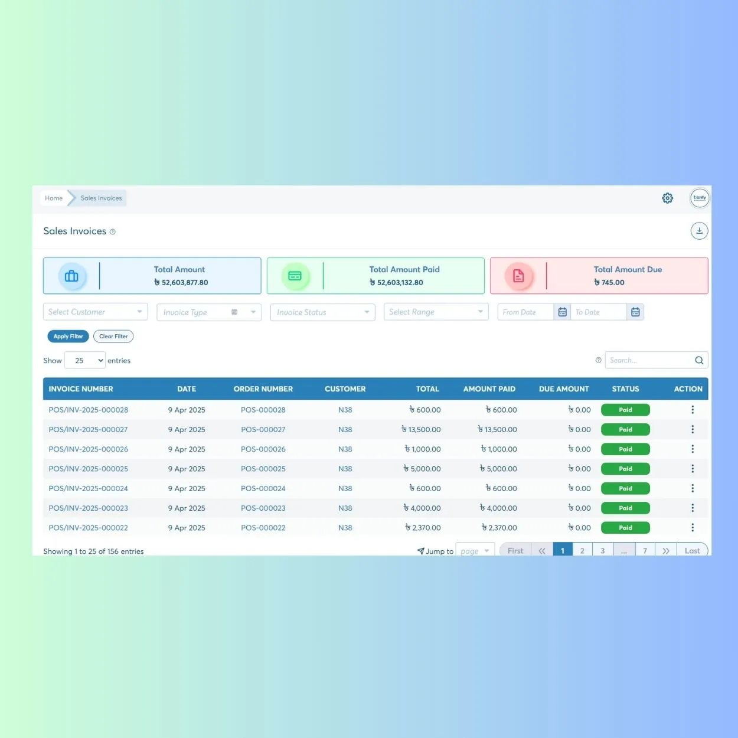738x738 pixels.
Task: Open the Select Customer dropdown
Action: click(x=94, y=312)
